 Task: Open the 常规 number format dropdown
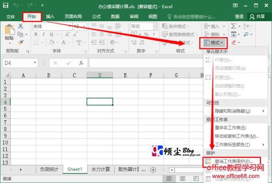(155, 26)
